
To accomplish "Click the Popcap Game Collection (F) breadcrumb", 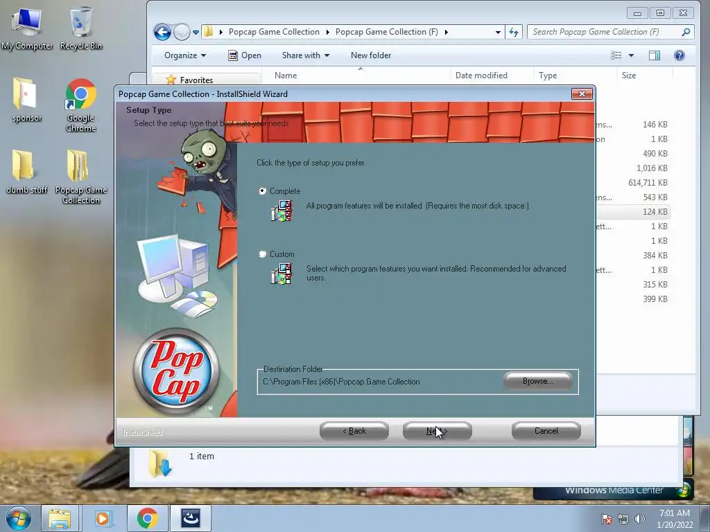I will (387, 32).
